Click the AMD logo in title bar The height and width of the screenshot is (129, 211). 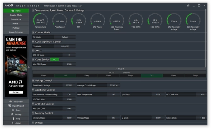[x=9, y=5]
